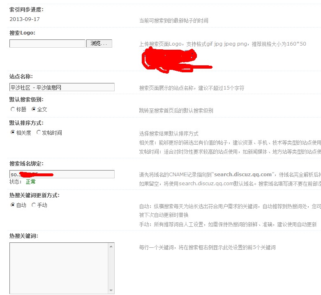Choose 发帖时间 sort order radio
321x295 pixels.
pyautogui.click(x=38, y=132)
